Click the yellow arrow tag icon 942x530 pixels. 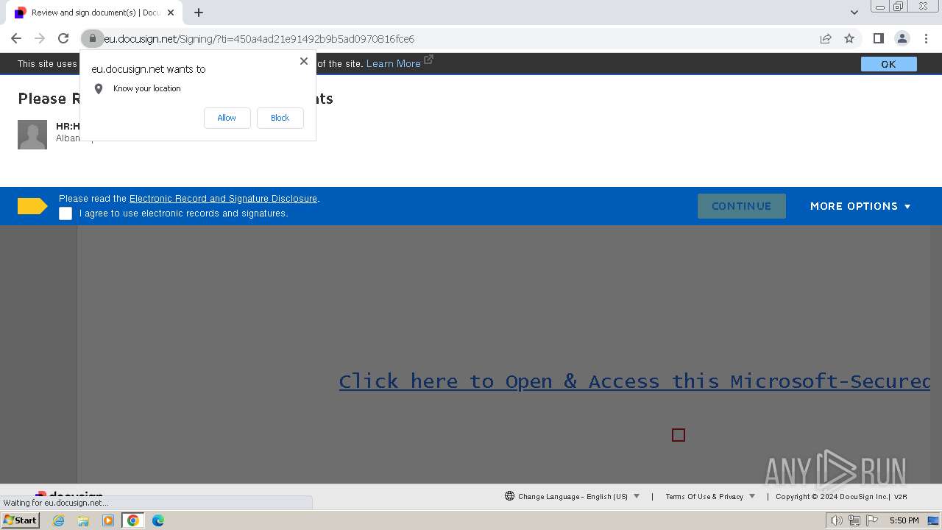click(x=32, y=206)
